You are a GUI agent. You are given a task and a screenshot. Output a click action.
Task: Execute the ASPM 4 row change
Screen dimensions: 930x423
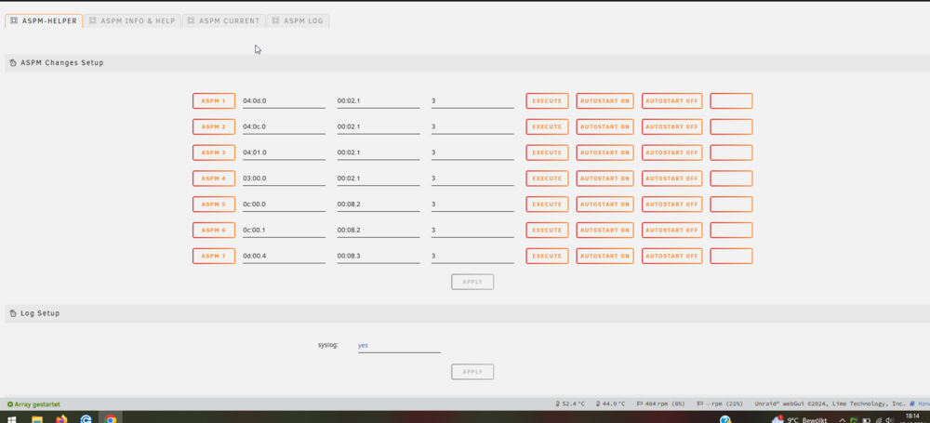click(547, 178)
